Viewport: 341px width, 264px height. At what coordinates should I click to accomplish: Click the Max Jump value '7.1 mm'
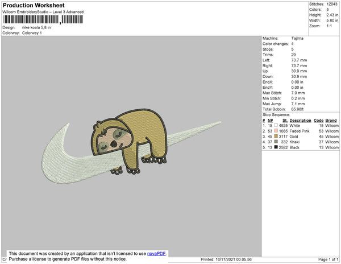[298, 104]
